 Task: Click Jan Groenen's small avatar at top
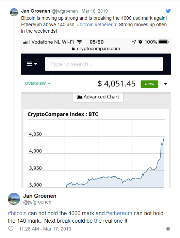[14, 12]
